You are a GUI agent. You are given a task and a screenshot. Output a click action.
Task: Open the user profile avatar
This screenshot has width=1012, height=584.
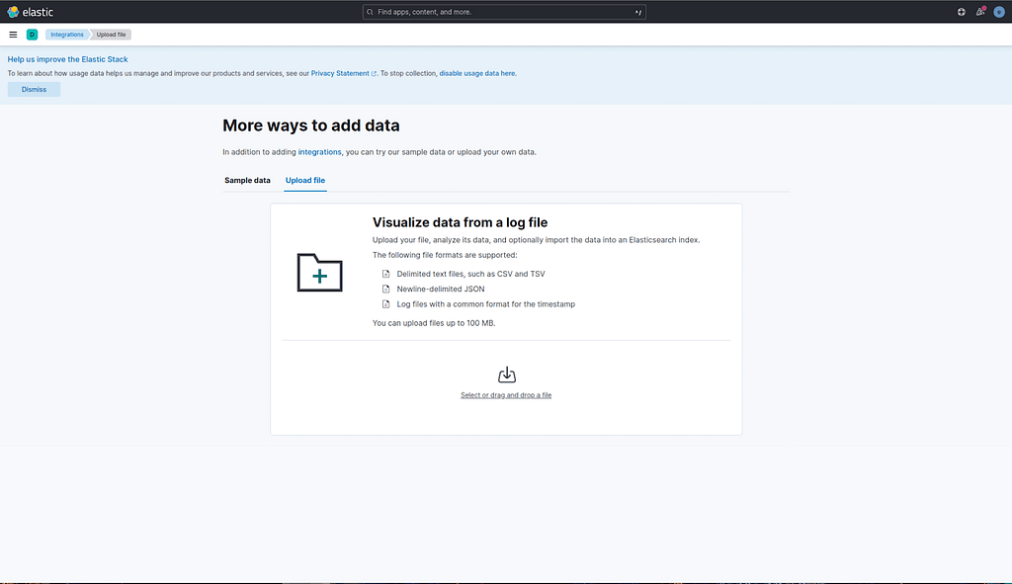click(x=998, y=12)
